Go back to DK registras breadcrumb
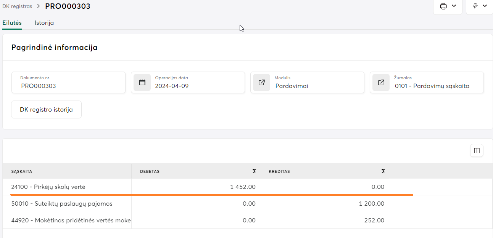The image size is (493, 238). coord(17,6)
